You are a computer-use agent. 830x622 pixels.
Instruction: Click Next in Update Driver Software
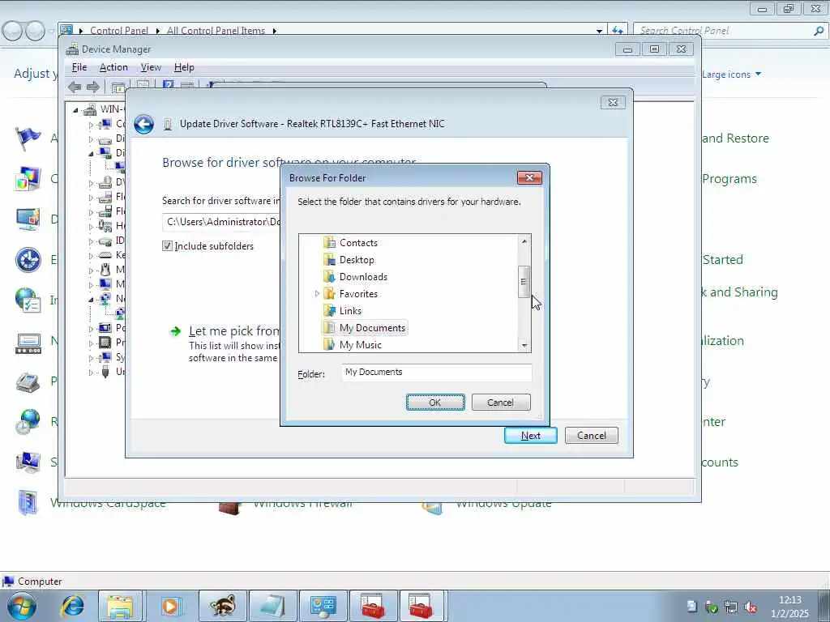pyautogui.click(x=530, y=435)
